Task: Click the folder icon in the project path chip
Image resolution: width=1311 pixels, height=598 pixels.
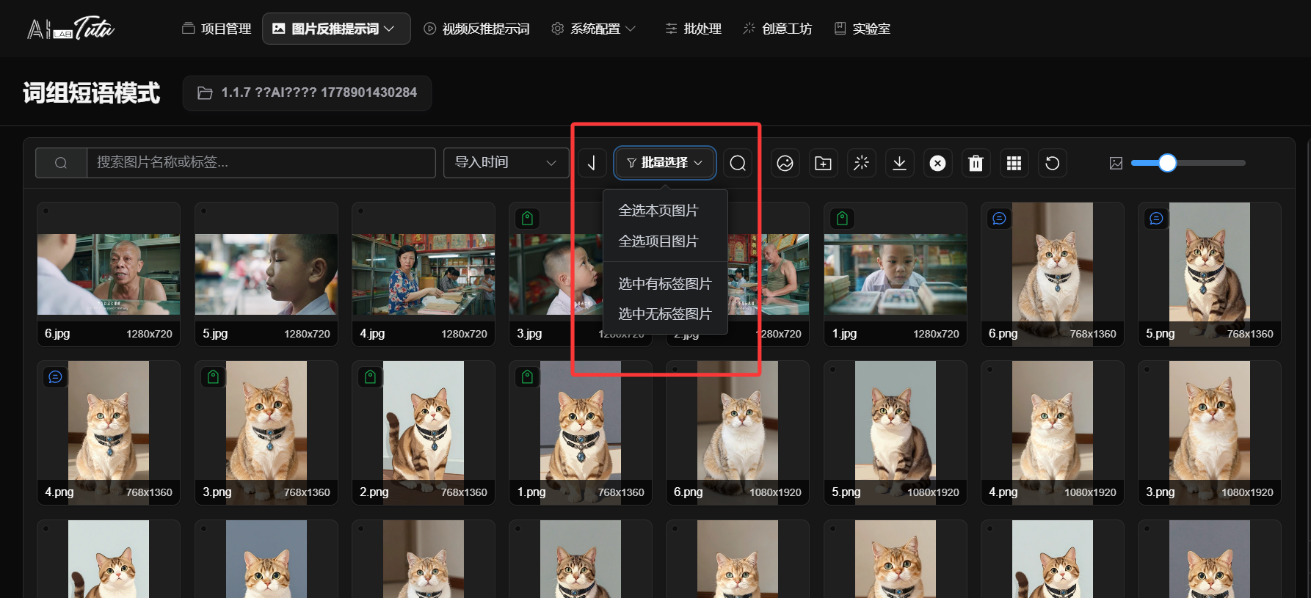Action: tap(205, 92)
